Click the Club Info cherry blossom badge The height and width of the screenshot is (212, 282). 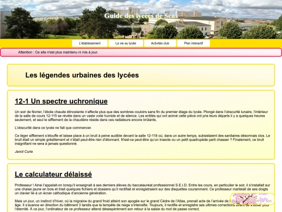(x=252, y=199)
